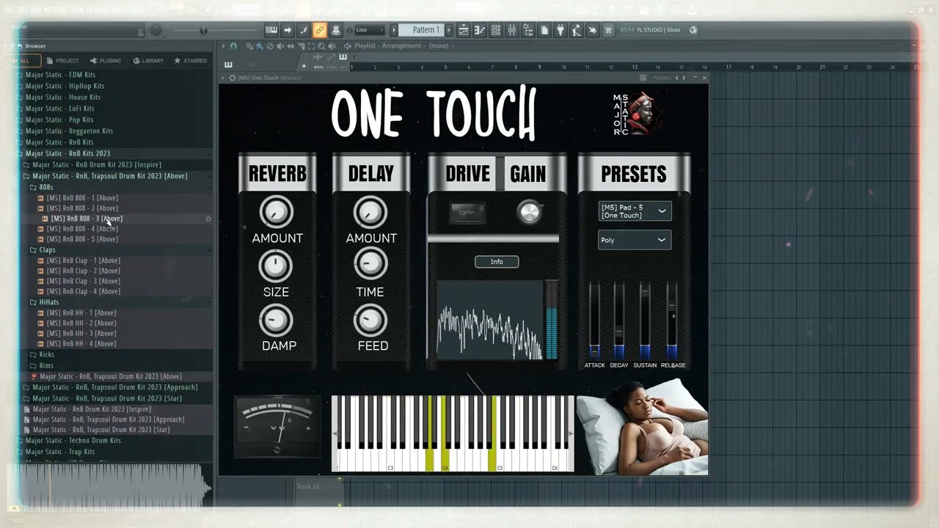Switch to the LIBRARY browser tab

point(149,60)
